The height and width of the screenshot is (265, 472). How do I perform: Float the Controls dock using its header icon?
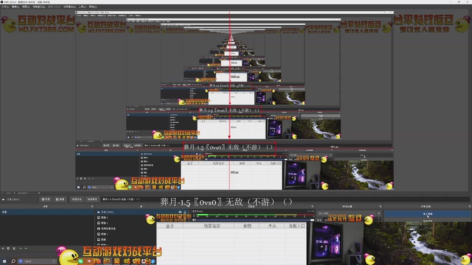click(x=470, y=207)
